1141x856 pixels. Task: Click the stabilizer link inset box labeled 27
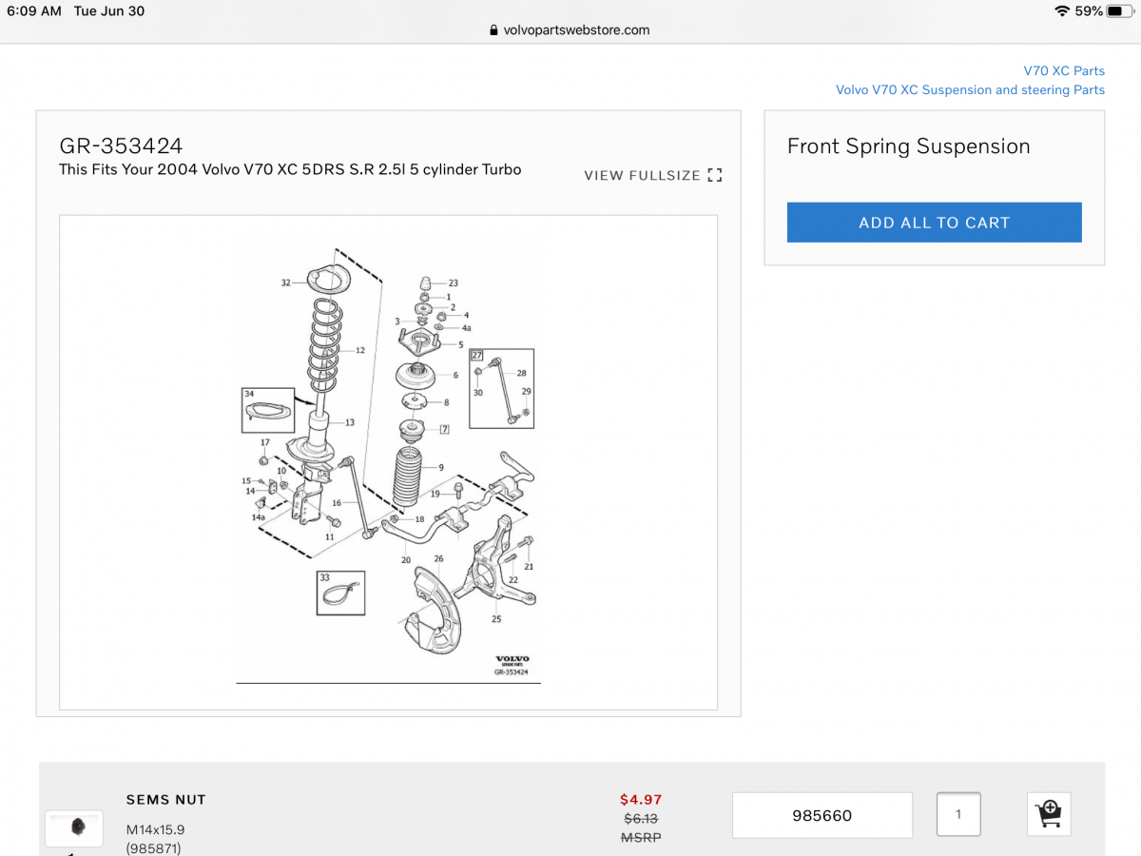[x=502, y=389]
